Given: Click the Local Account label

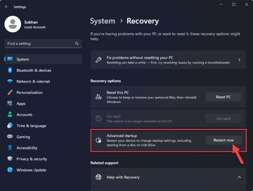Looking at the screenshot, I should click(35, 27).
